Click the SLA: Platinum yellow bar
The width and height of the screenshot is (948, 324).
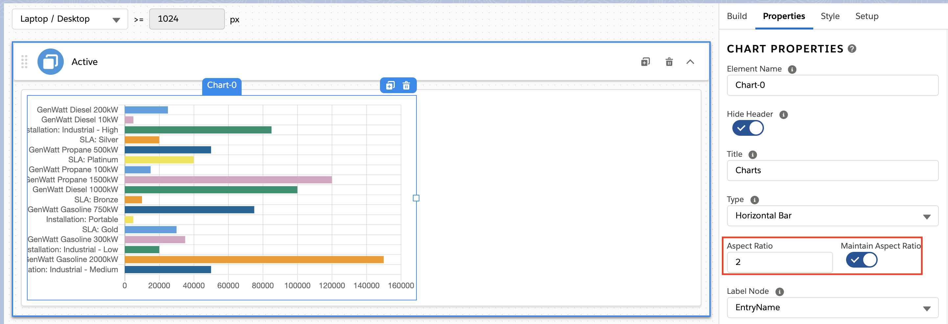tap(159, 160)
